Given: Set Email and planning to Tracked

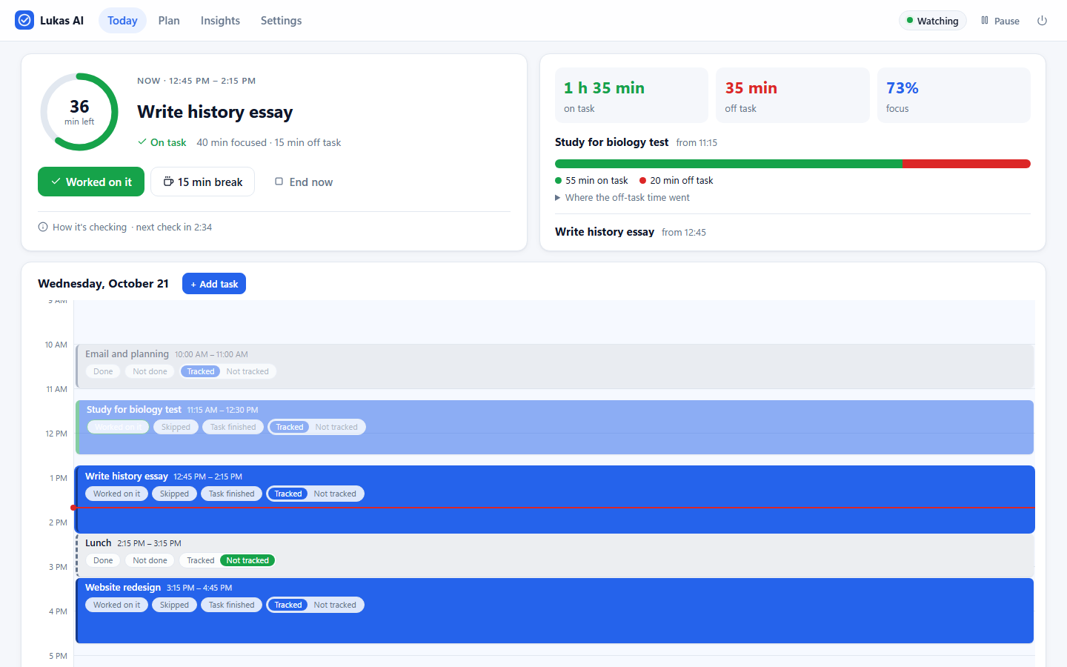Looking at the screenshot, I should [x=201, y=371].
